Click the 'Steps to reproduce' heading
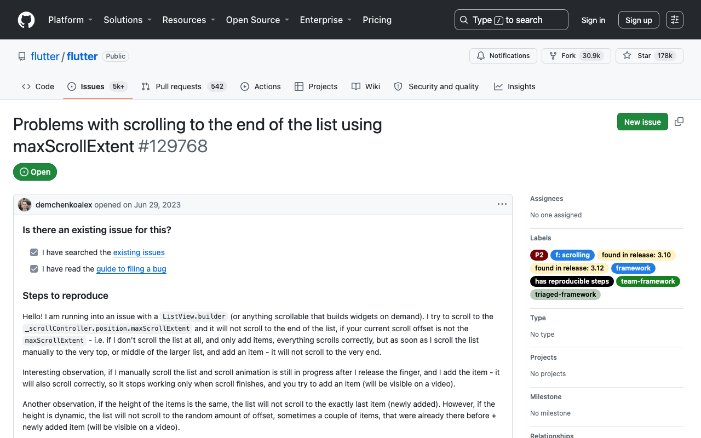This screenshot has height=438, width=701. point(65,296)
